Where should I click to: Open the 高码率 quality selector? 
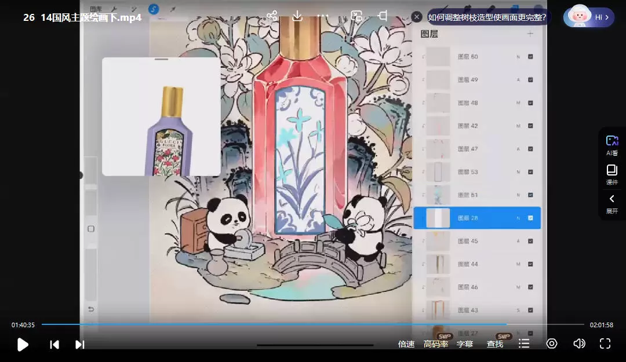pos(436,344)
